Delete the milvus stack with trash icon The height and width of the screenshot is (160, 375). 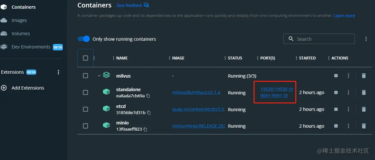[364, 76]
